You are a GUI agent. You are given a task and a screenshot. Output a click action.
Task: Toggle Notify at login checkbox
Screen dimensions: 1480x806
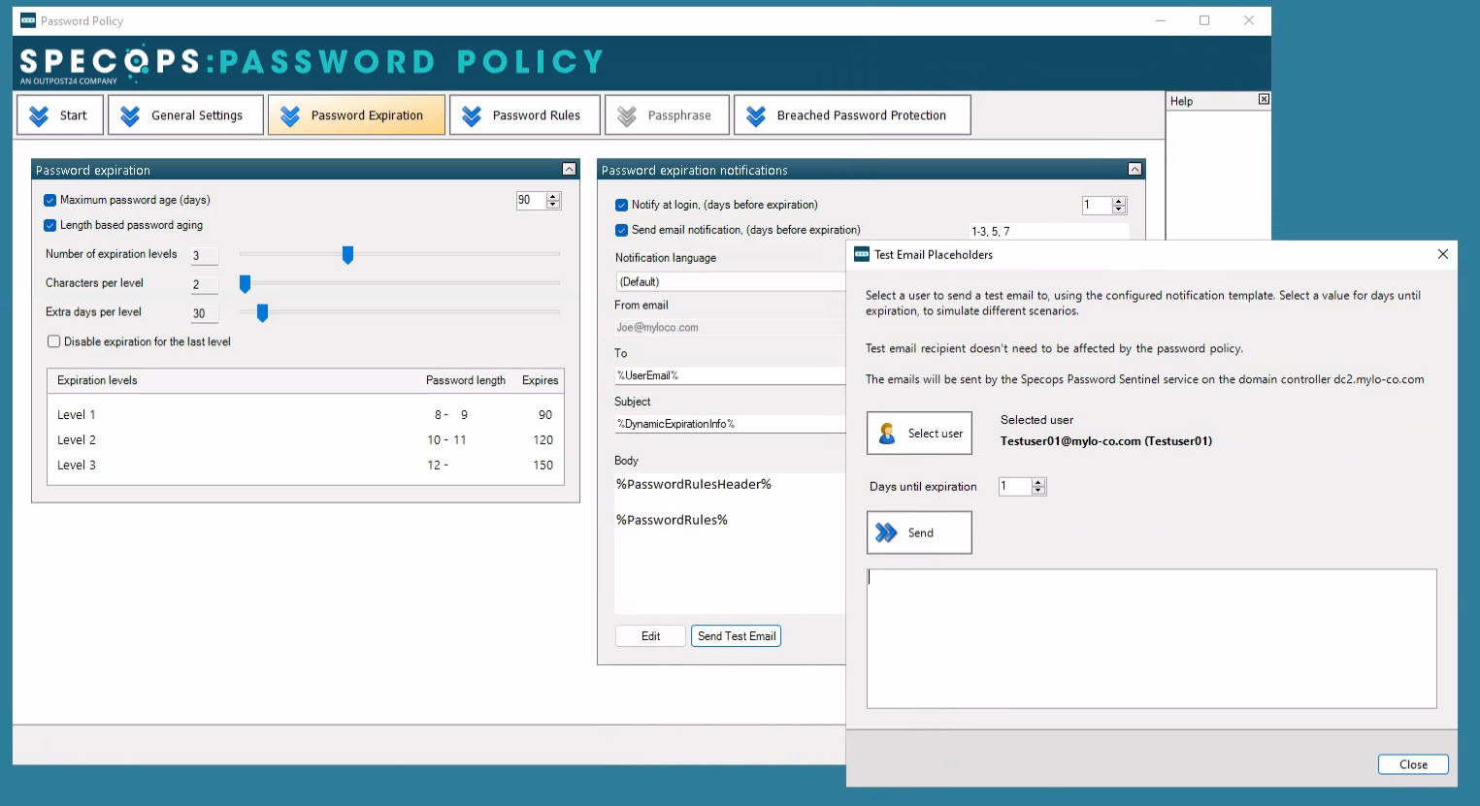coord(622,206)
